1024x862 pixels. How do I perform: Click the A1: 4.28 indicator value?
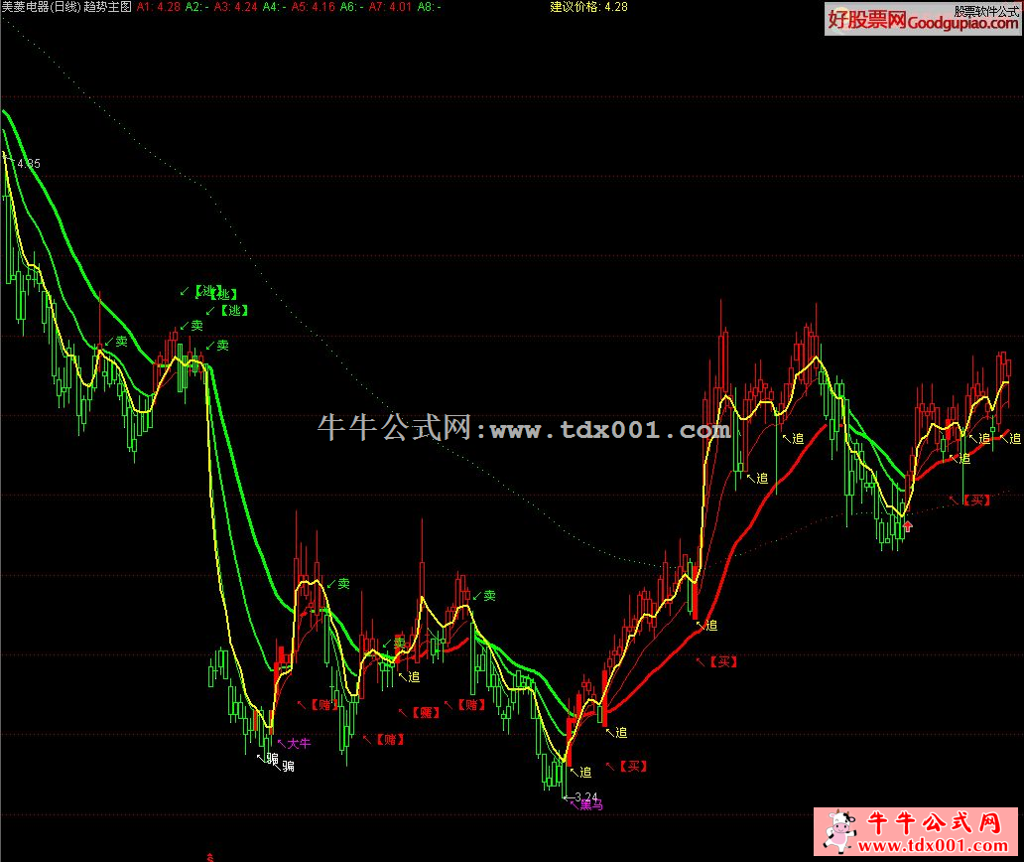click(x=159, y=7)
